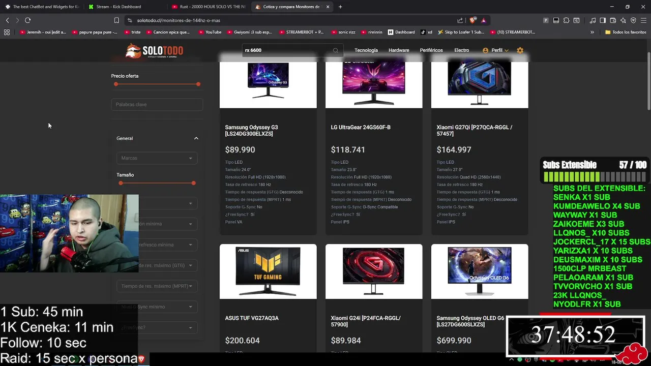Focus the Palabras clave input field

157,105
